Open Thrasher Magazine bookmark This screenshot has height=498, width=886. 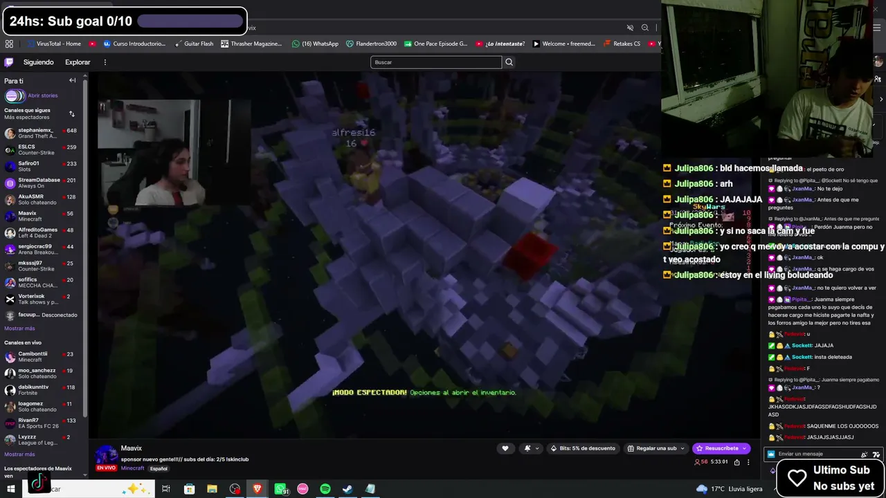pyautogui.click(x=251, y=44)
